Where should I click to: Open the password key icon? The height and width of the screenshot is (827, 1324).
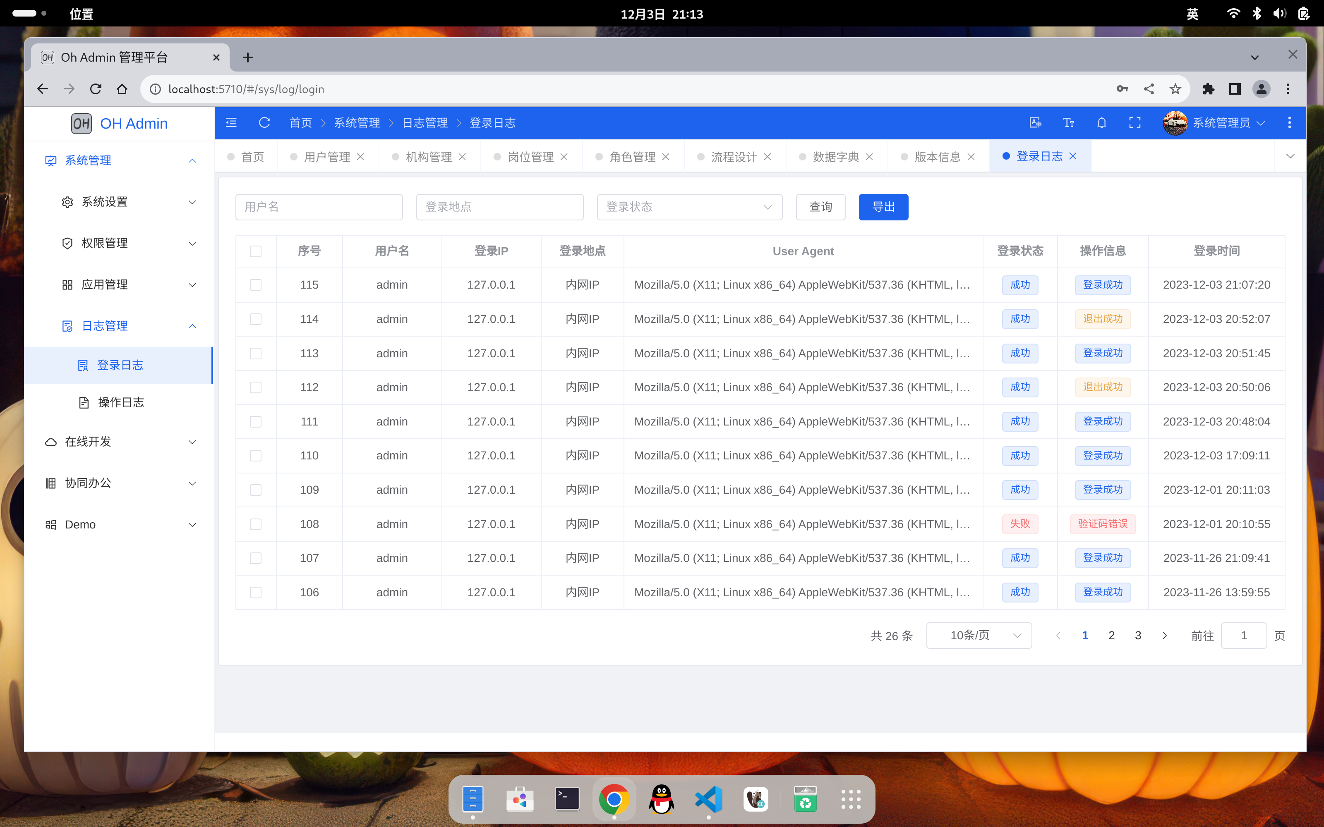1122,88
